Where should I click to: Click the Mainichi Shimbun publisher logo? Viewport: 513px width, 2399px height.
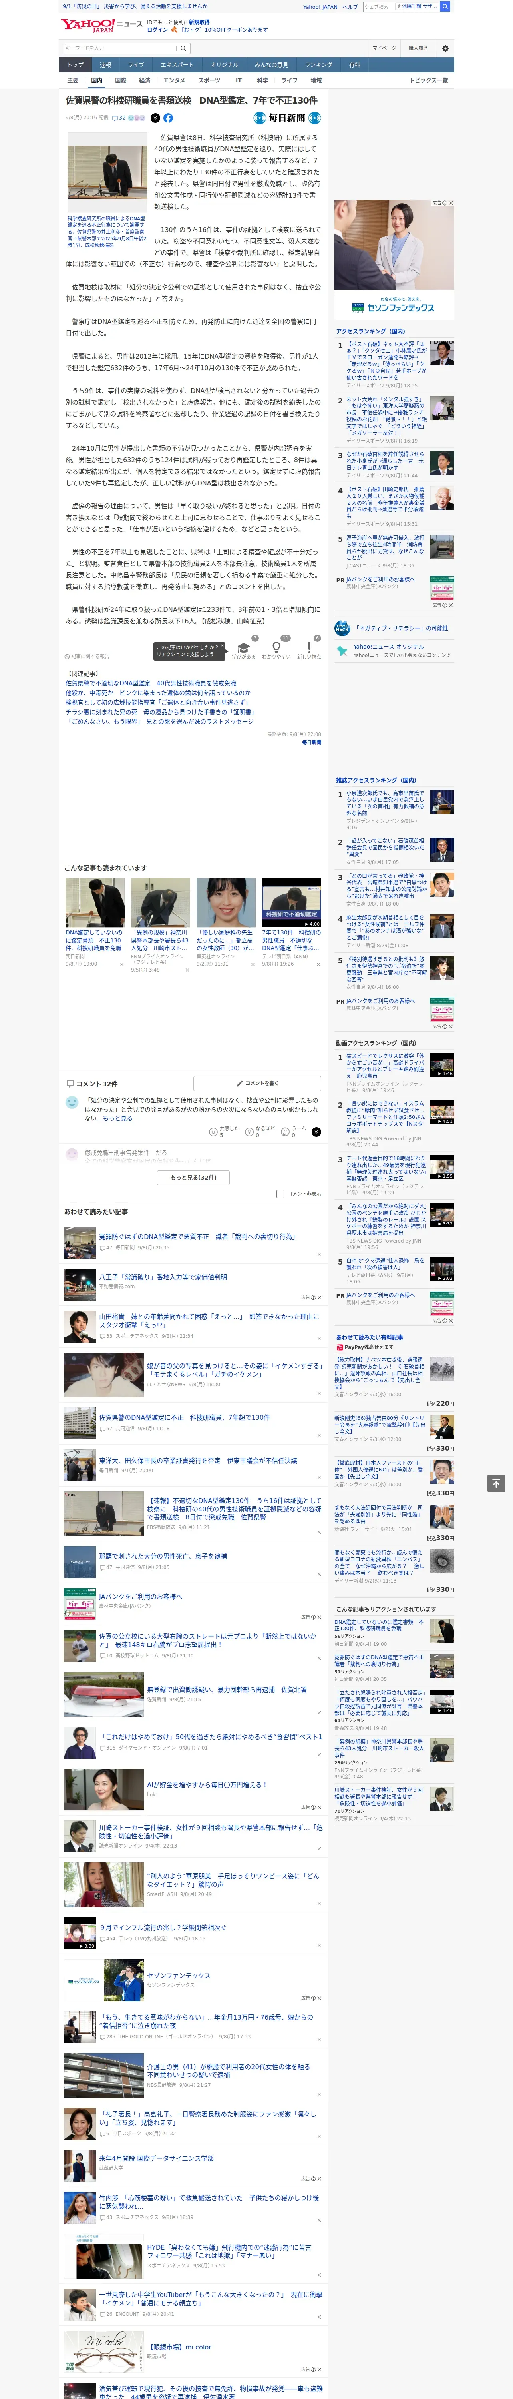287,118
